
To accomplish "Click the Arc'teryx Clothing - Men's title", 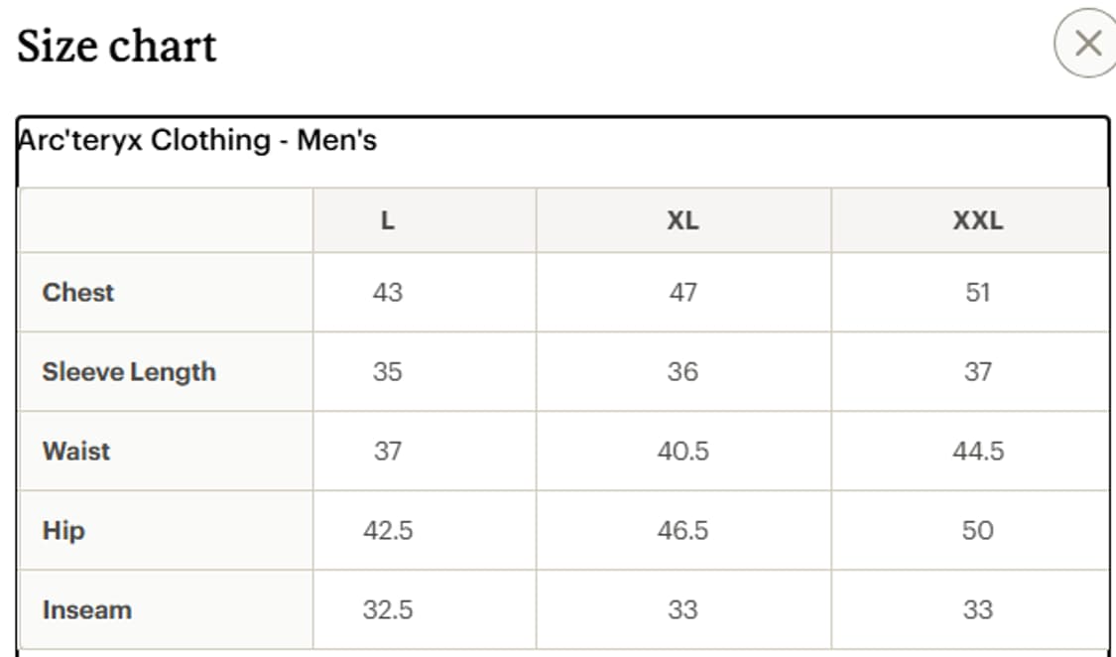I will (197, 140).
